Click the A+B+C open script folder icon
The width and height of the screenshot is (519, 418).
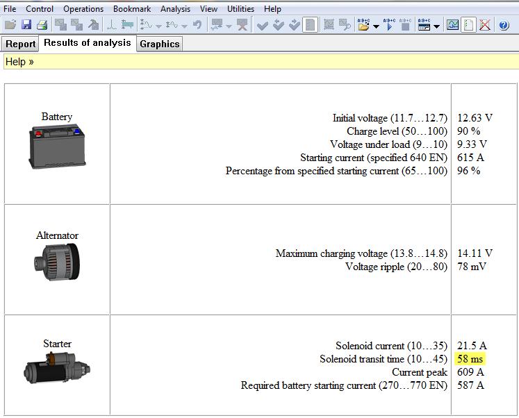click(x=363, y=25)
